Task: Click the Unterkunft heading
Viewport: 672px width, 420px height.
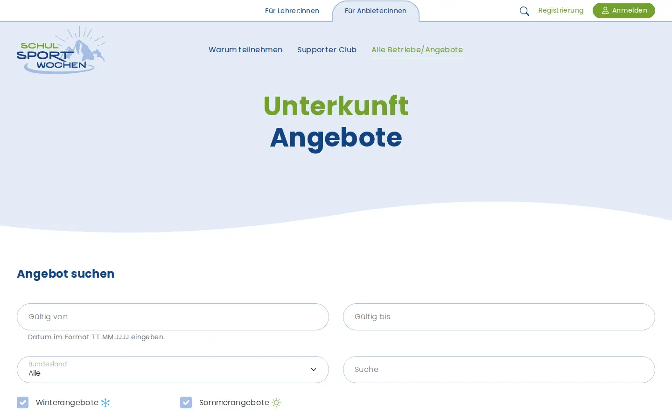Action: (336, 106)
